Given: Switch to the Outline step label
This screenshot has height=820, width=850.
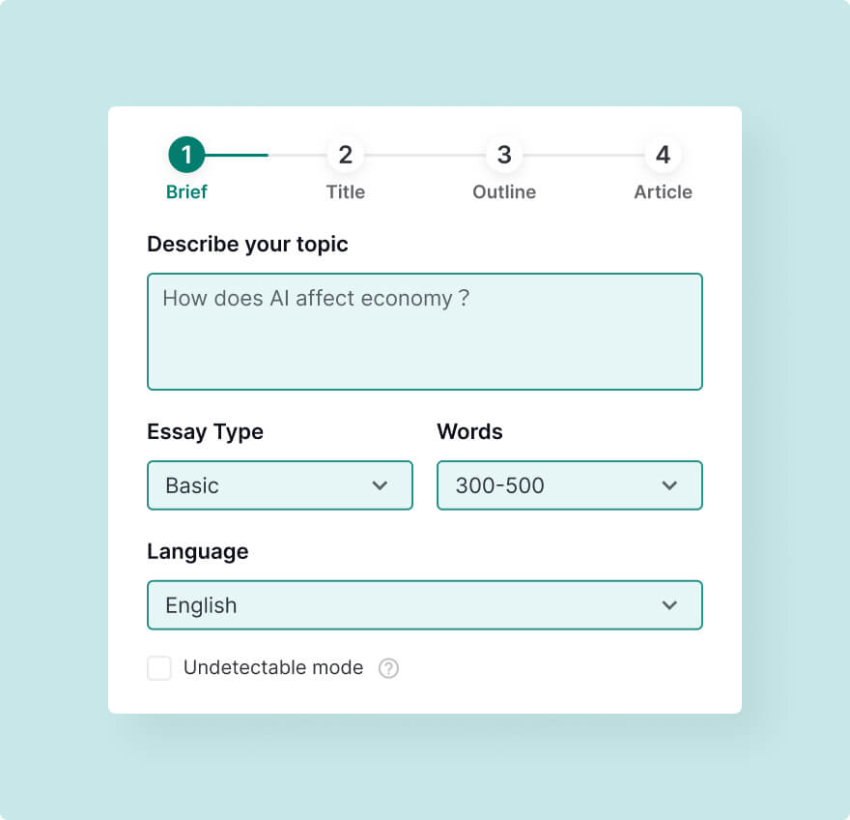Looking at the screenshot, I should point(504,192).
